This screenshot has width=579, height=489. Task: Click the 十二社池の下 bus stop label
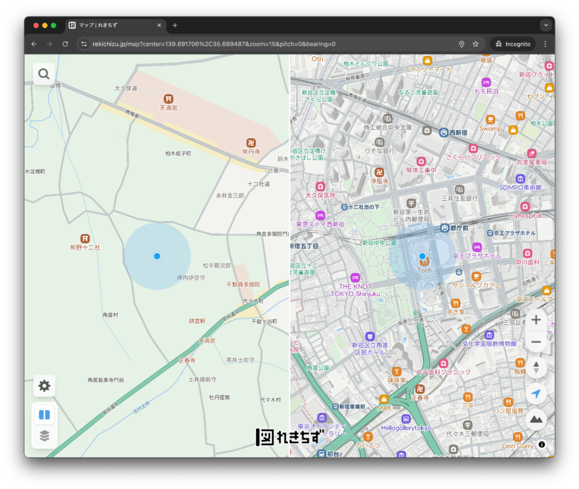point(364,207)
